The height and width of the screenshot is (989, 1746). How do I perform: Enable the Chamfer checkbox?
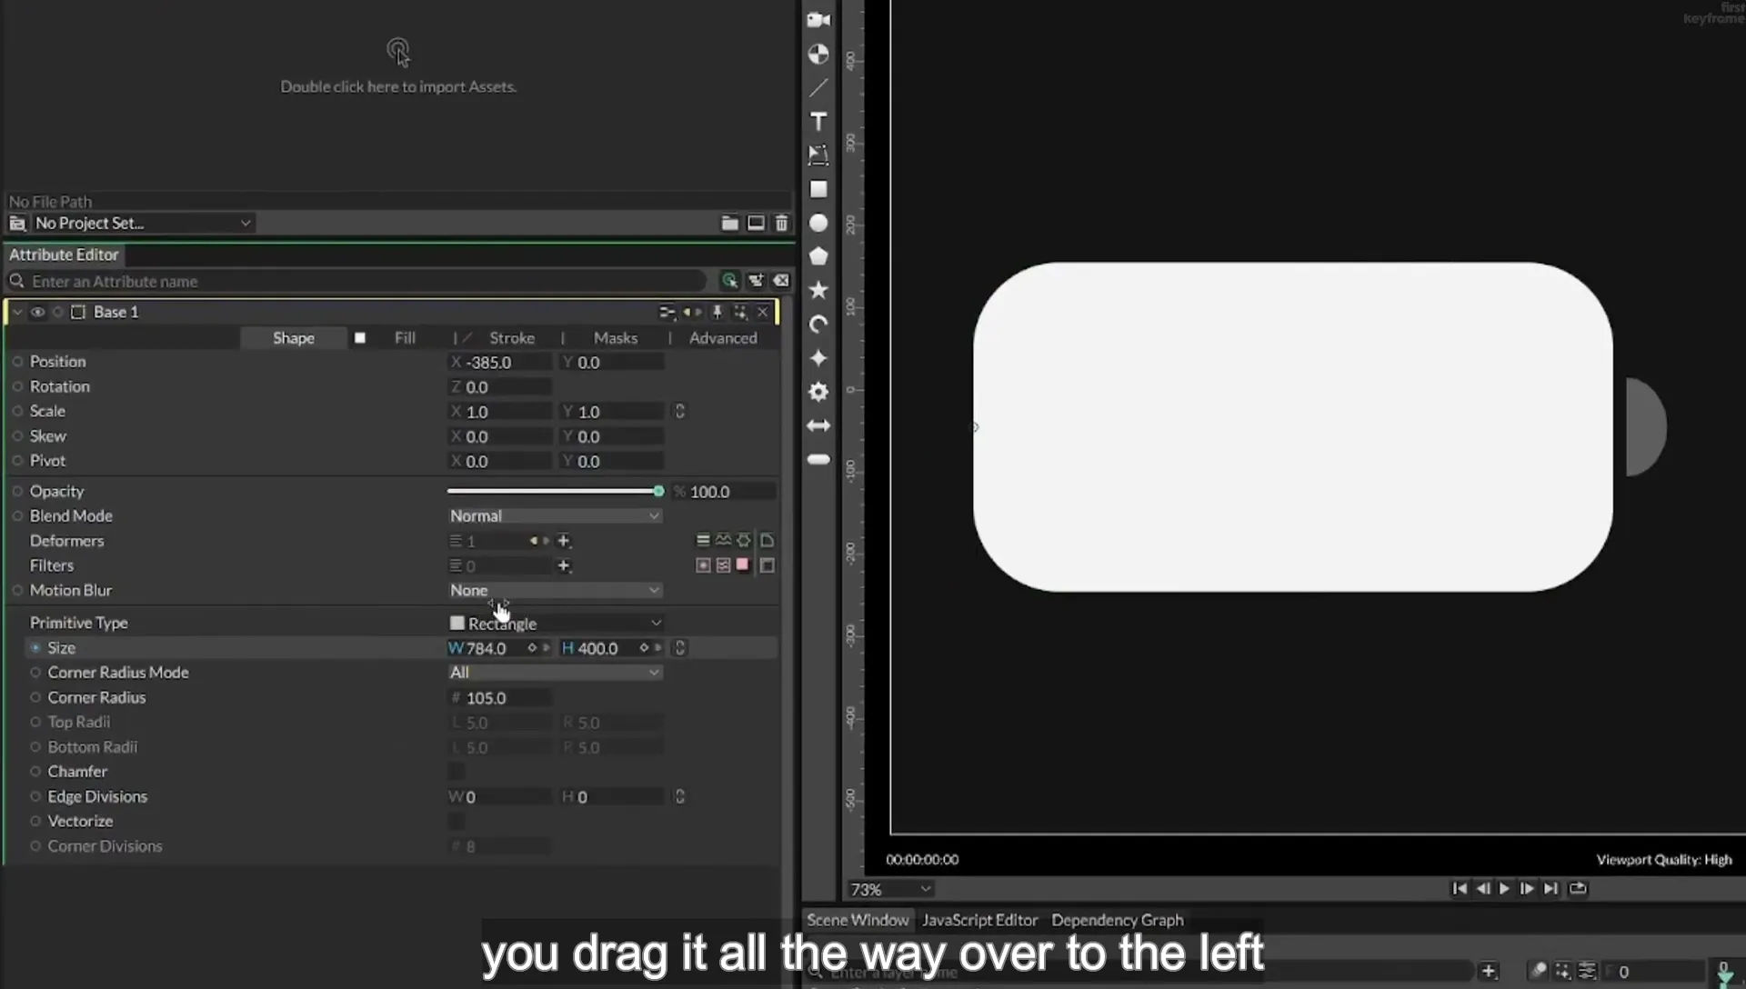tap(457, 772)
